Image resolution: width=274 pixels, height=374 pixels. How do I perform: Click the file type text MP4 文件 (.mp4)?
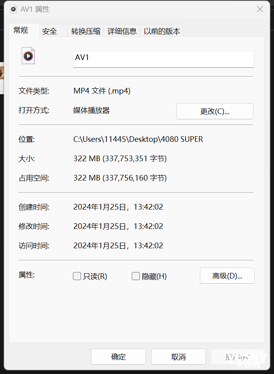[x=102, y=91]
